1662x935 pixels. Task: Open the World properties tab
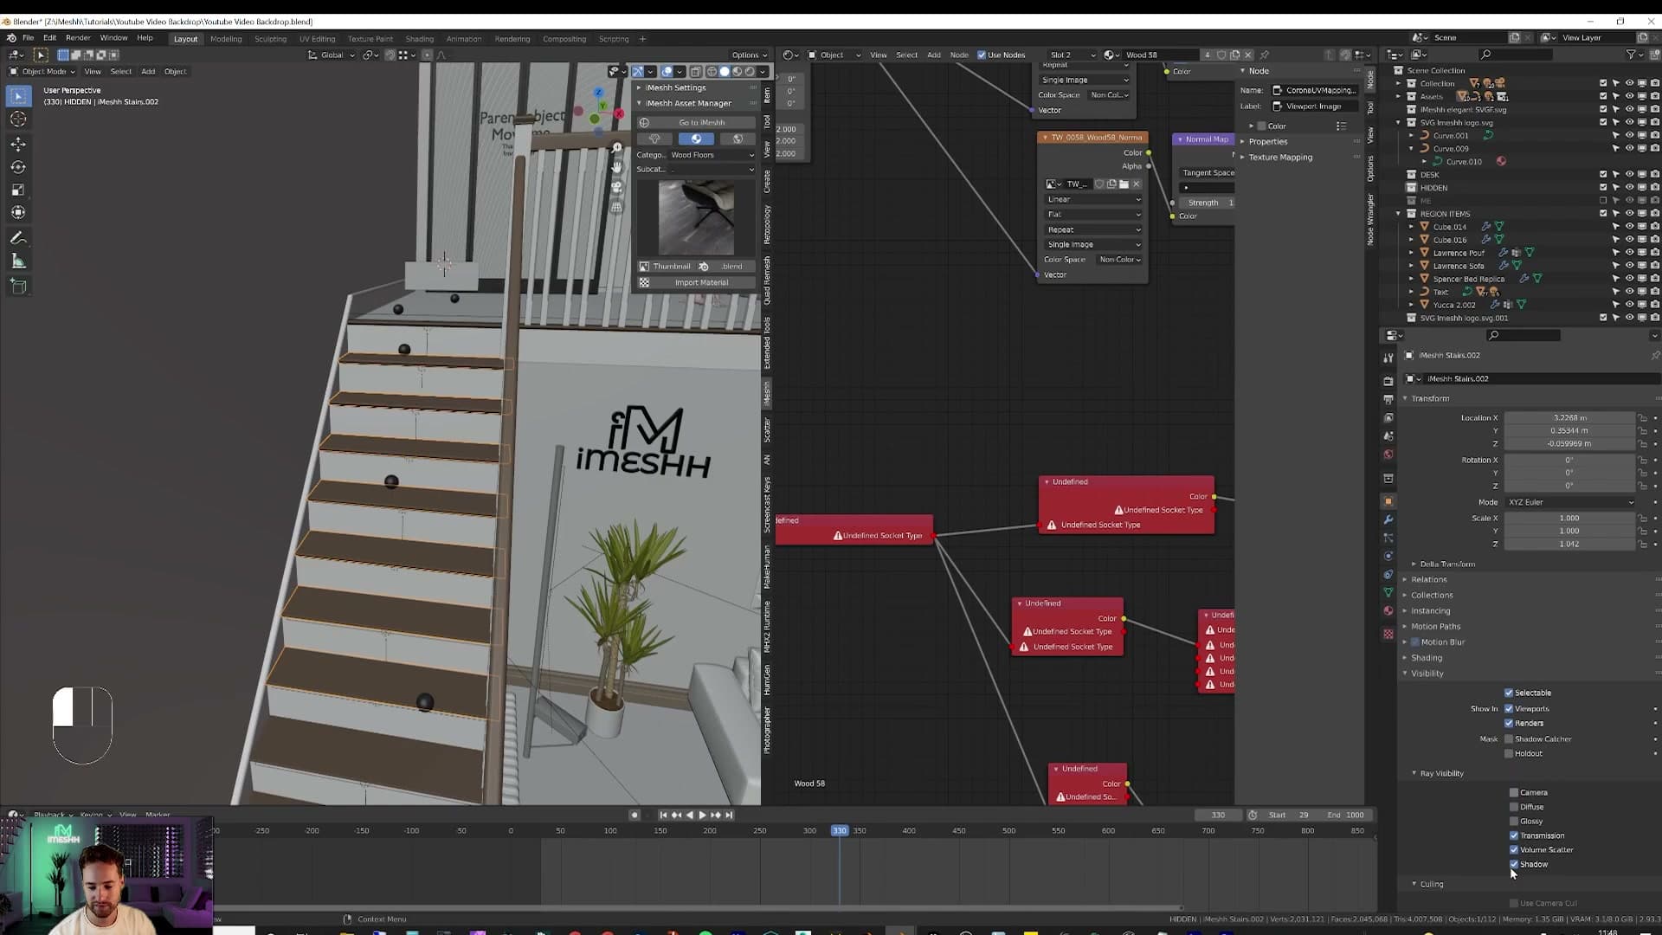[1388, 455]
